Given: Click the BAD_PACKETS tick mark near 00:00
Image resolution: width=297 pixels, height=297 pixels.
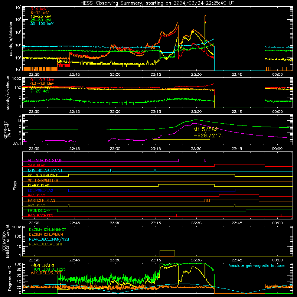Looking at the screenshot, I should [281, 215].
